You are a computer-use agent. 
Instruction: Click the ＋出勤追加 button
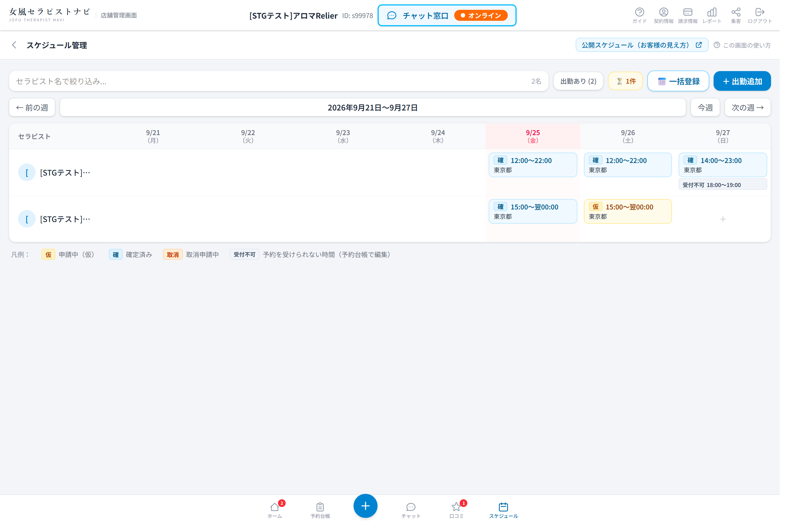750,82
